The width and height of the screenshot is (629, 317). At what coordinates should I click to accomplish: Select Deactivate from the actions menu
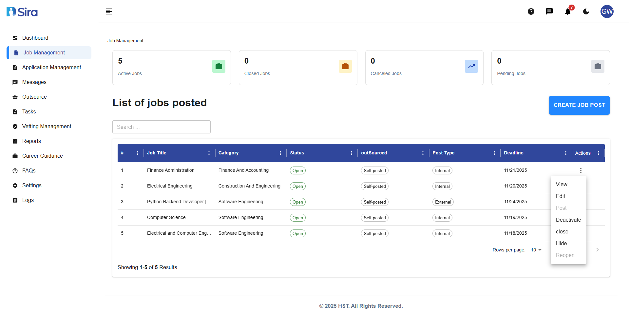click(568, 220)
